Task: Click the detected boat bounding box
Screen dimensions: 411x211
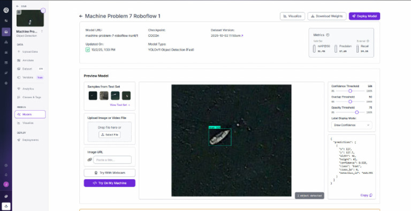Action: coord(220,137)
